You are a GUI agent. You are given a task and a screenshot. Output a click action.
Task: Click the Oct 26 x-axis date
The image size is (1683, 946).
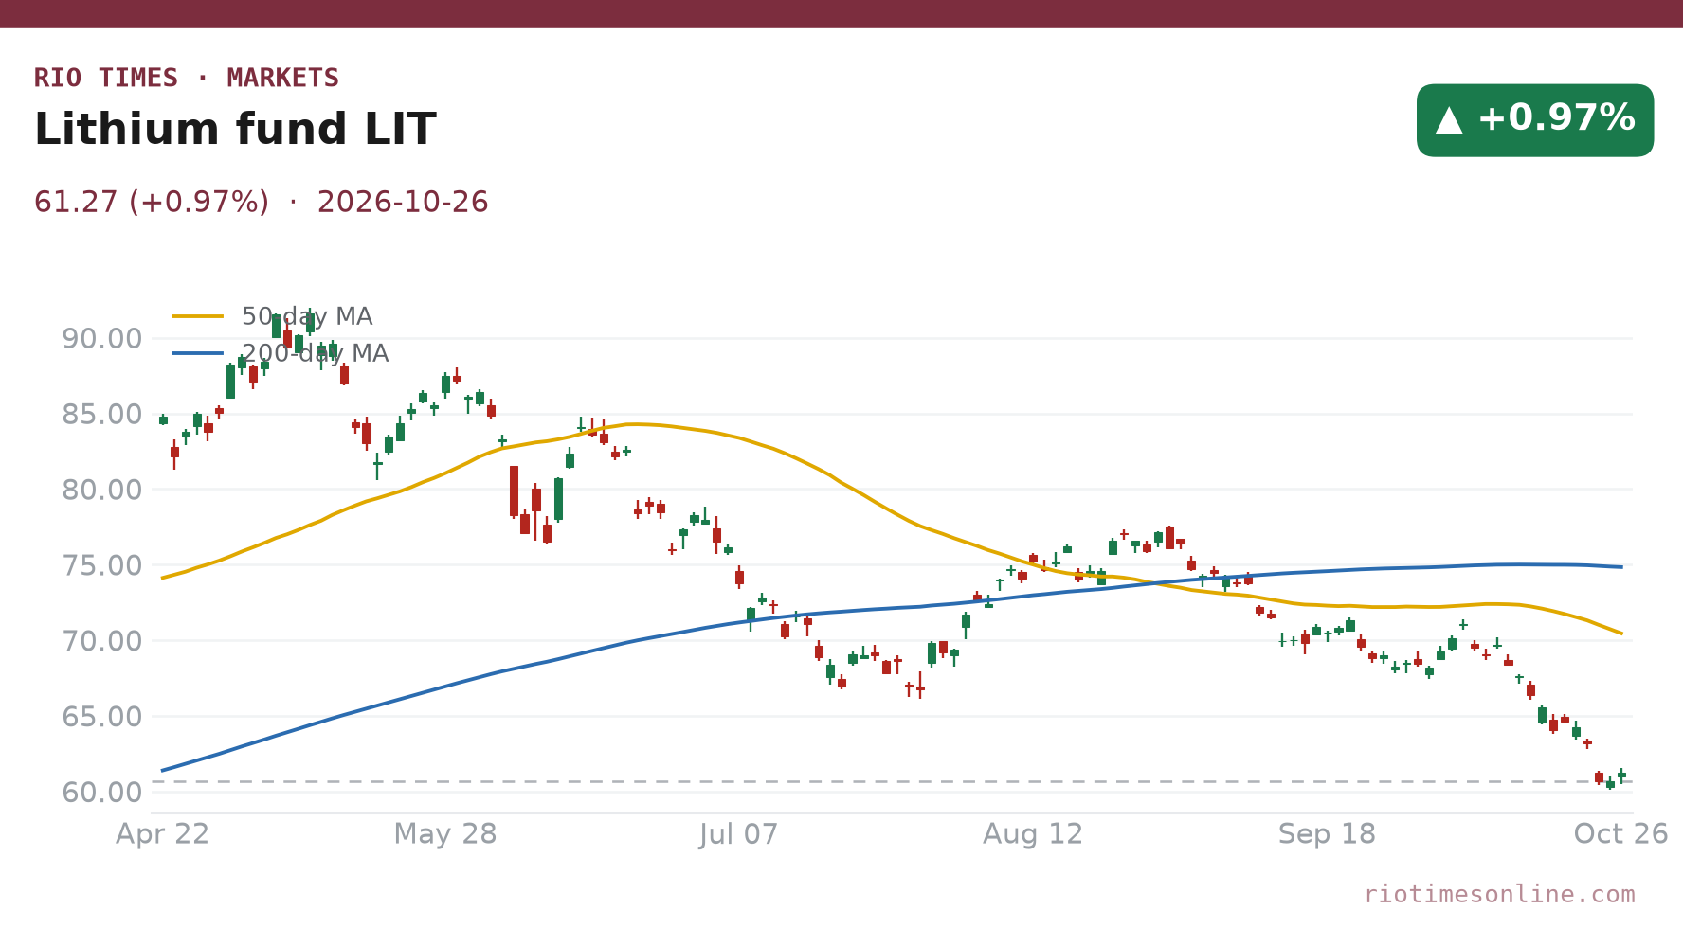click(x=1620, y=834)
